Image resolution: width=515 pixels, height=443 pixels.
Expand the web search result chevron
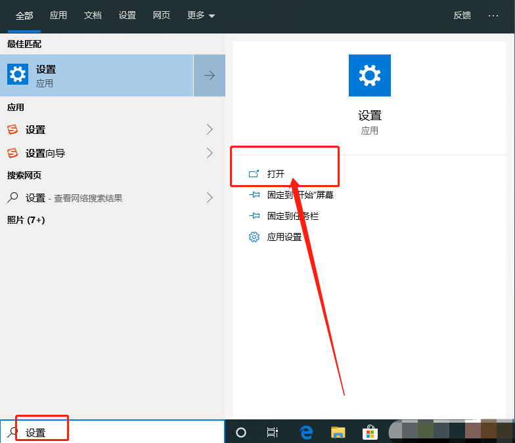[x=210, y=197]
